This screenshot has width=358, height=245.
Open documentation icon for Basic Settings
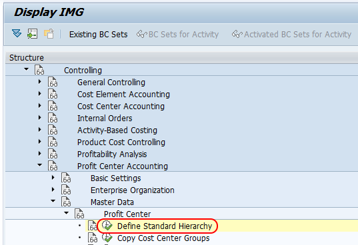point(66,178)
